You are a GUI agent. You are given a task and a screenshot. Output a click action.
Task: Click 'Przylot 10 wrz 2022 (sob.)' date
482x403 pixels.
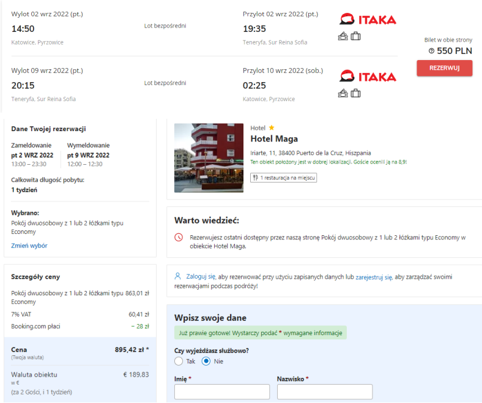(283, 70)
